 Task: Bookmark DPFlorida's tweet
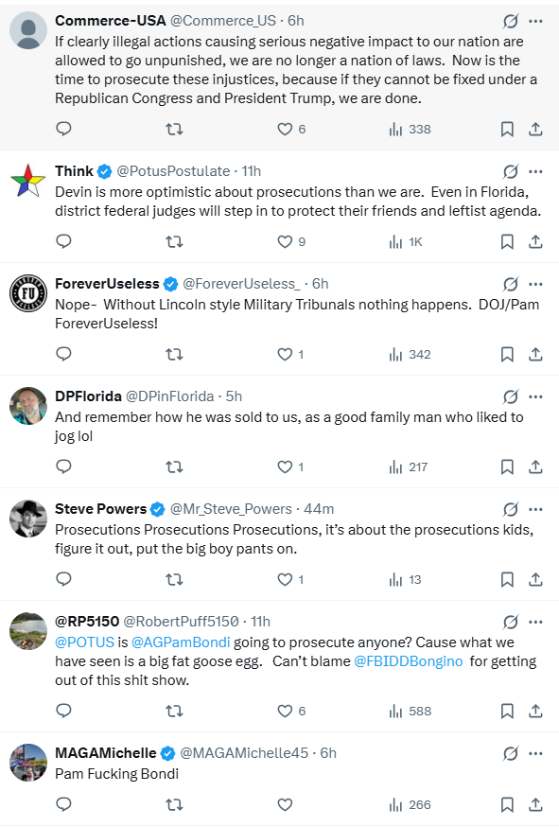point(507,466)
